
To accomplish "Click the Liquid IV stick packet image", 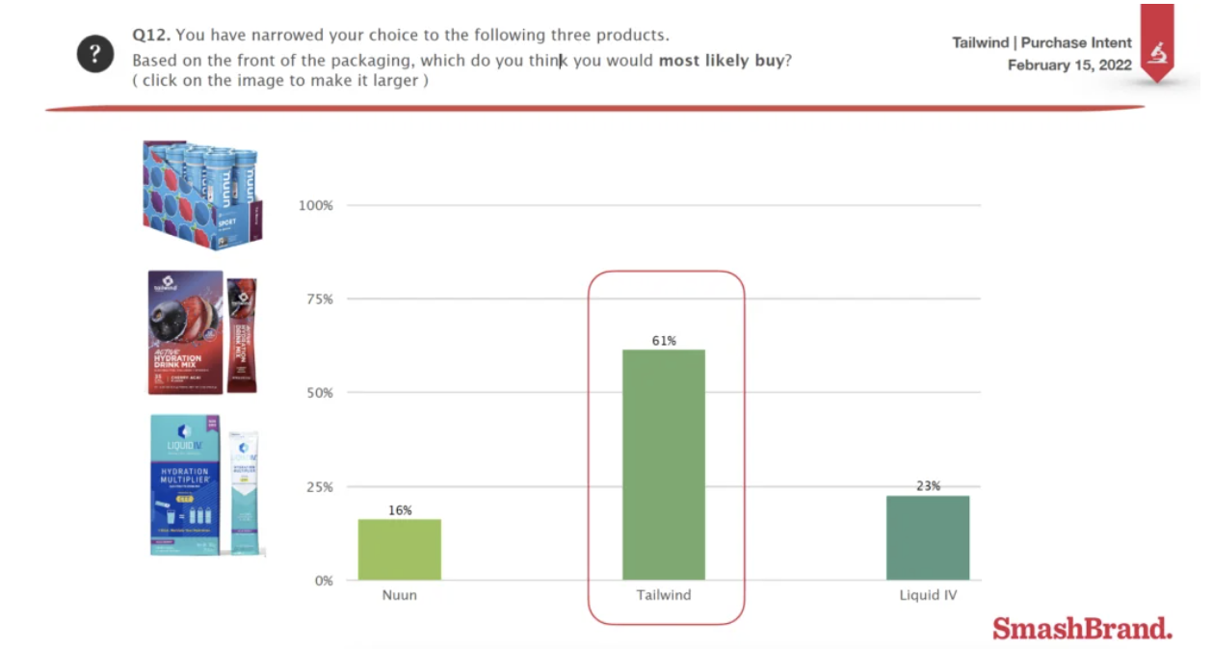I will [x=246, y=492].
